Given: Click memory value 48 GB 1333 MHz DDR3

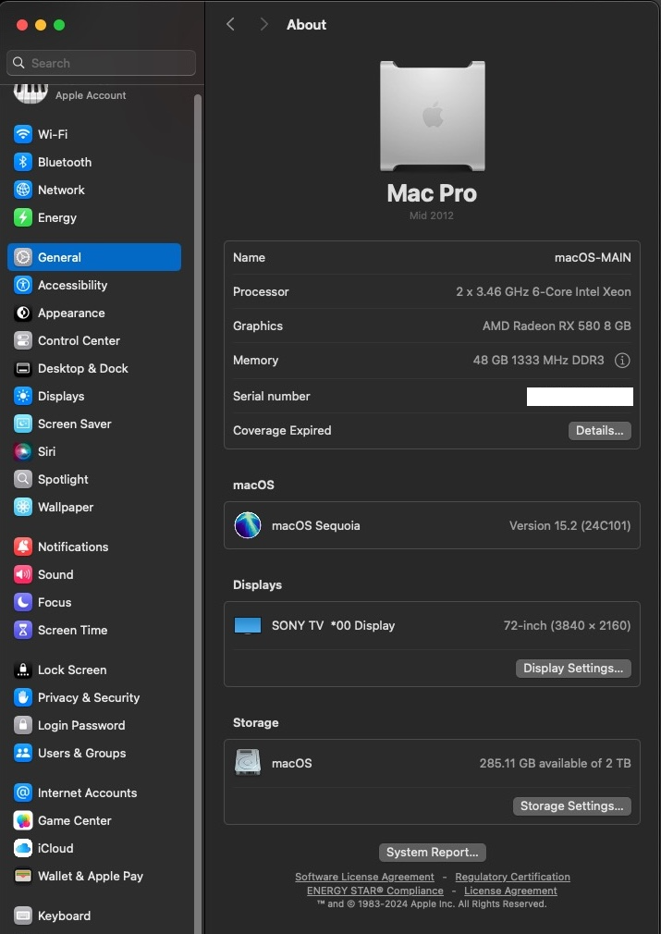Looking at the screenshot, I should click(x=538, y=361).
